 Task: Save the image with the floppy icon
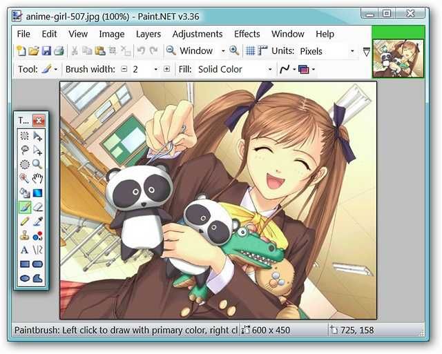pyautogui.click(x=46, y=51)
